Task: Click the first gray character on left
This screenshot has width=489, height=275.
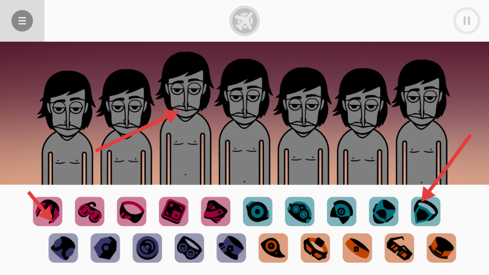Action: [x=67, y=128]
